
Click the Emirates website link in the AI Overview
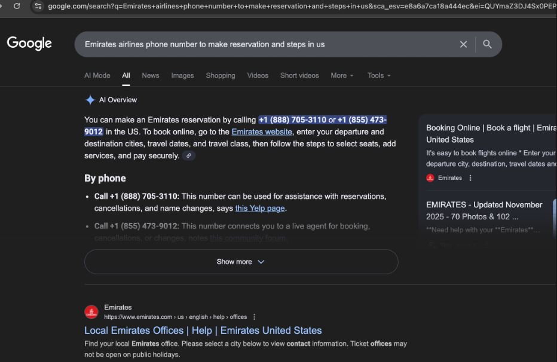(261, 131)
